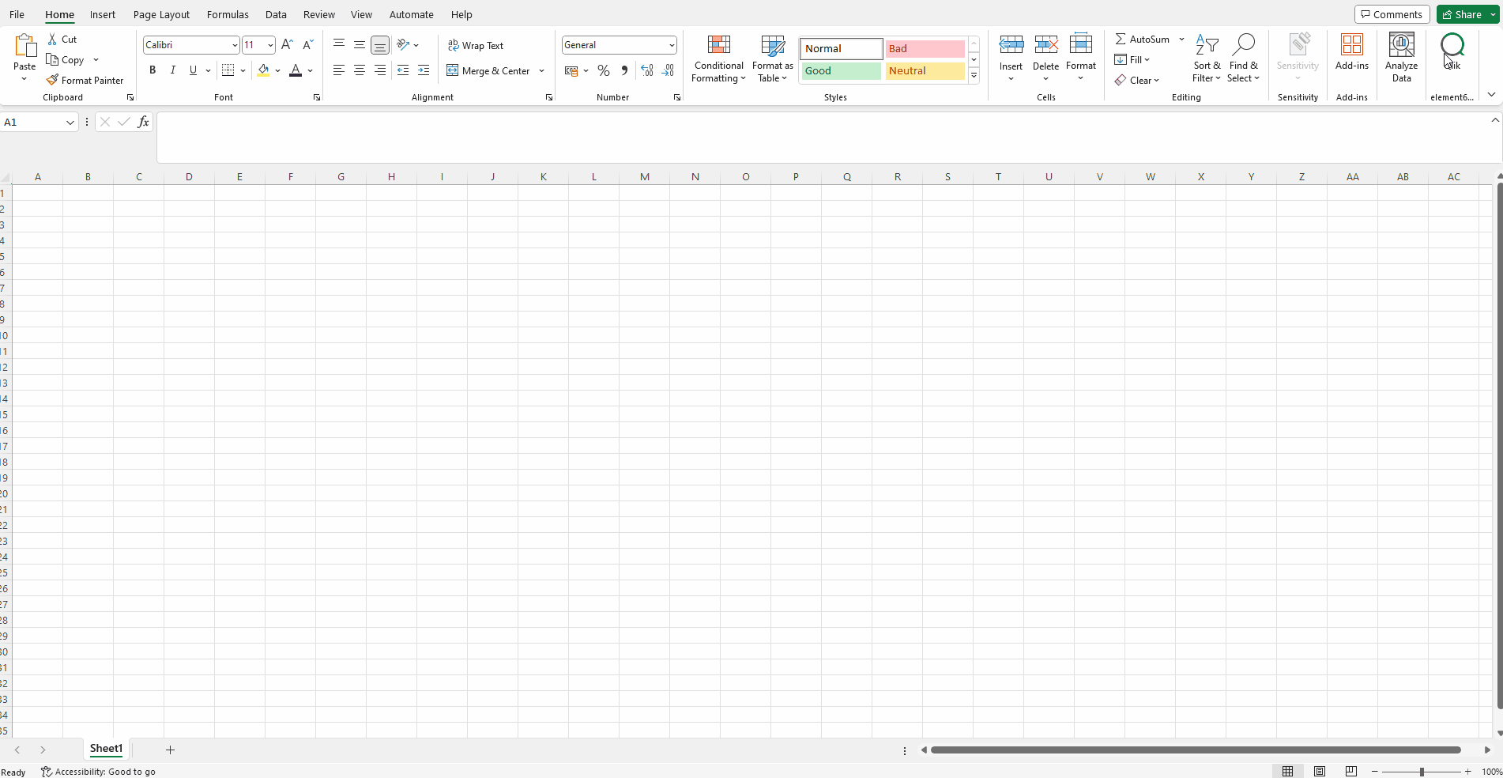
Task: Apply italic formatting
Action: (x=172, y=70)
